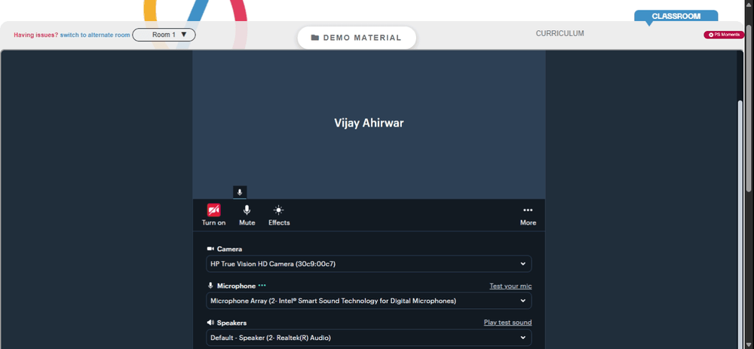Expand the Room 1 dropdown
754x349 pixels.
pos(164,35)
